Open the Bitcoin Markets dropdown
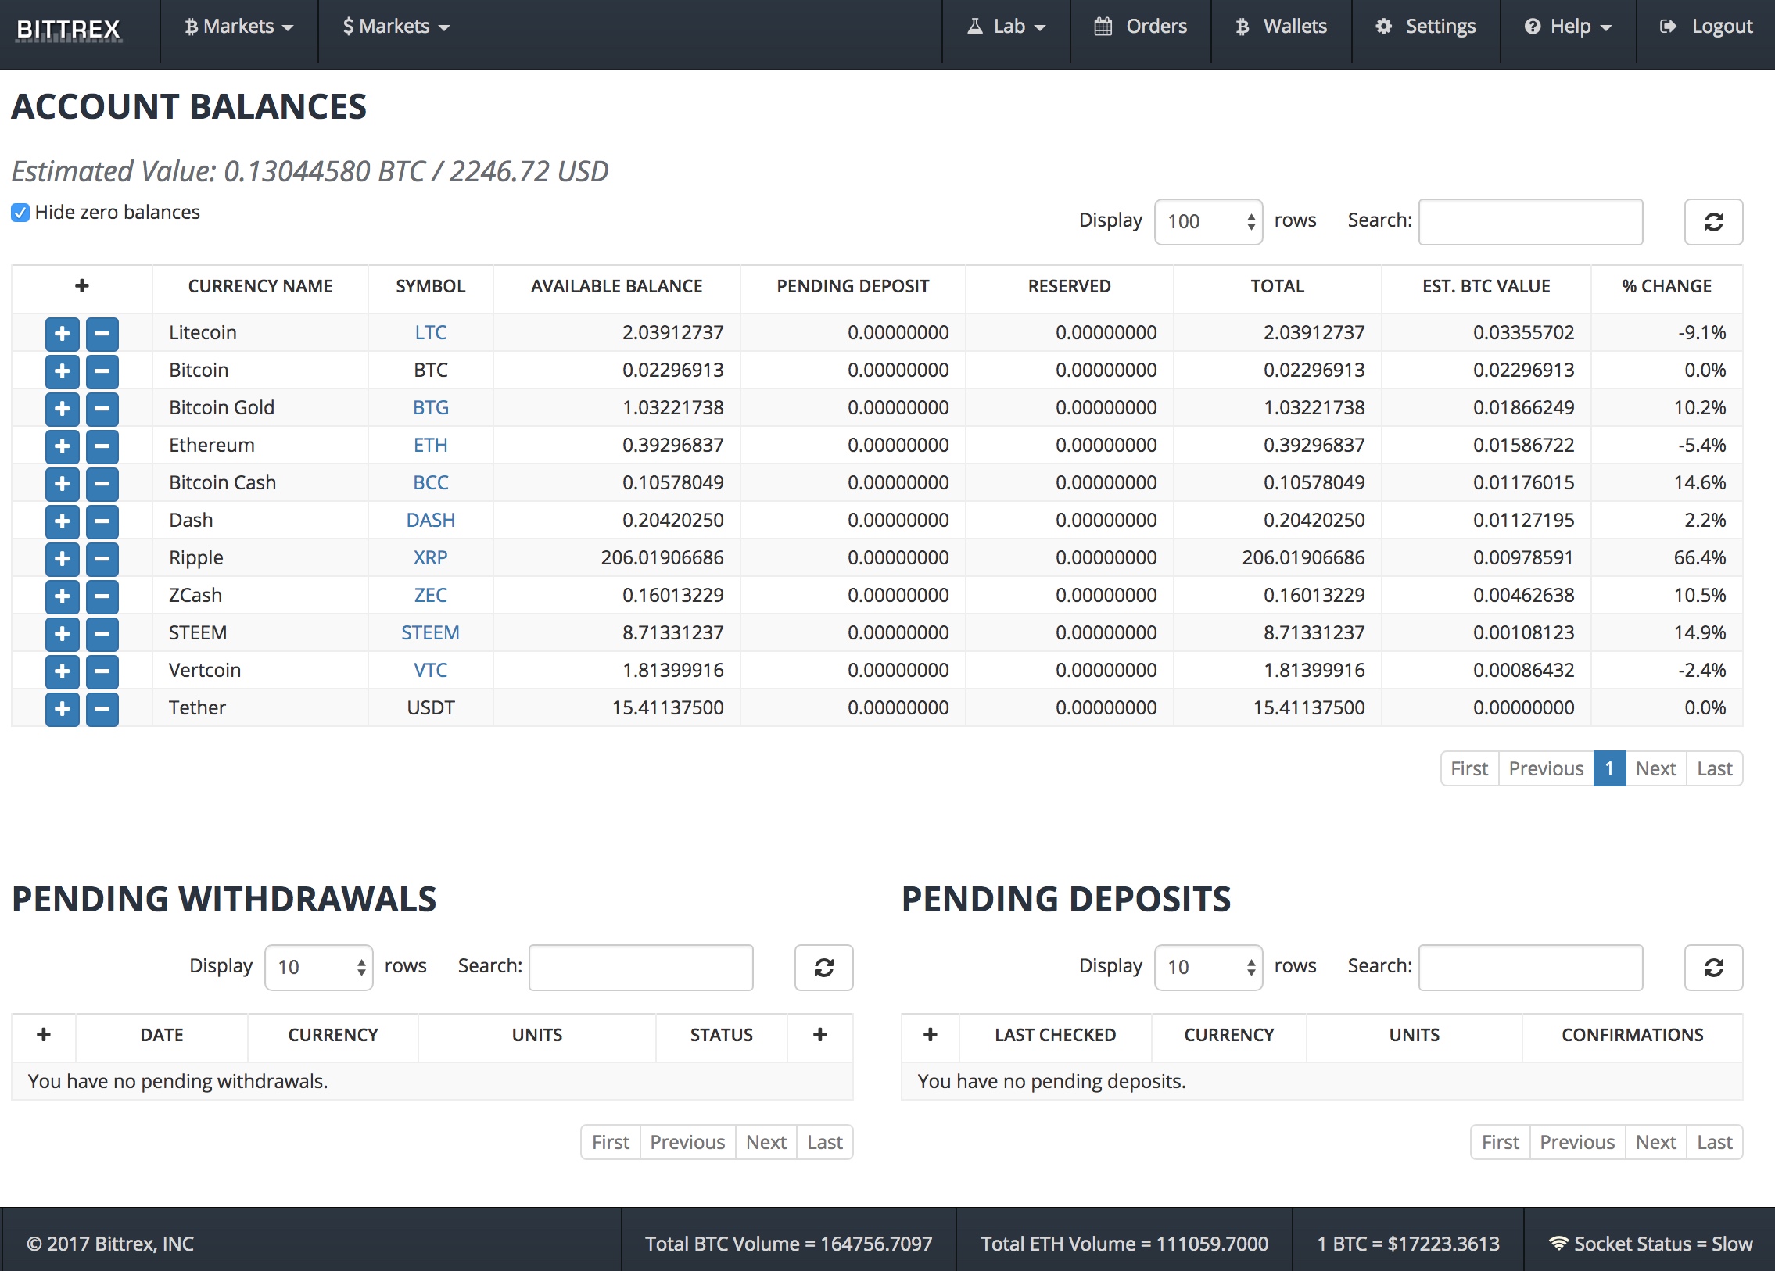 (238, 27)
